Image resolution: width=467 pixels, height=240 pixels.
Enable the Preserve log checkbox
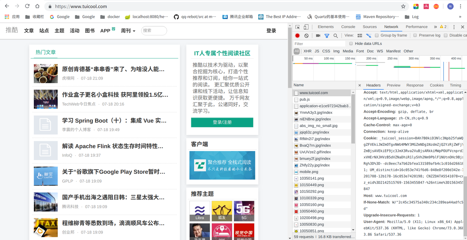[415, 35]
